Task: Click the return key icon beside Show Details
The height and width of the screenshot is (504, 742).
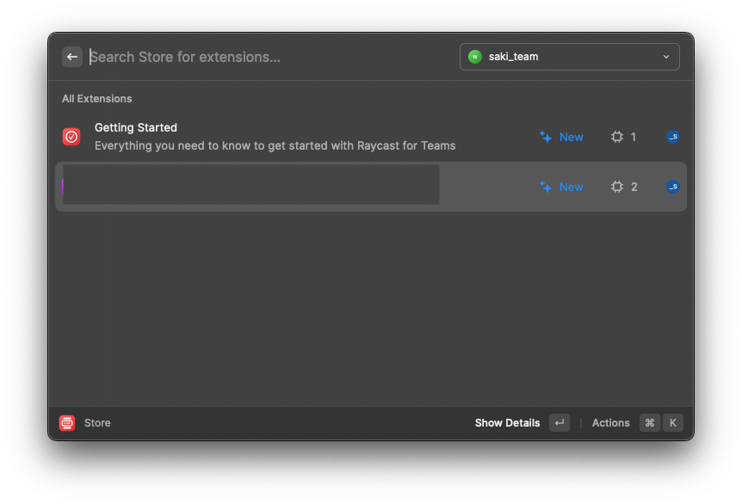Action: (x=560, y=422)
